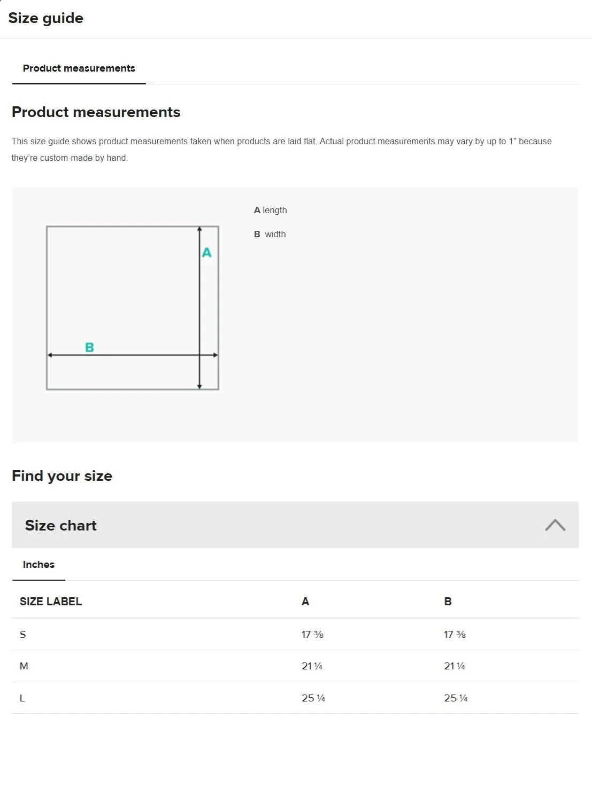Select the Inches unit tab

[39, 565]
